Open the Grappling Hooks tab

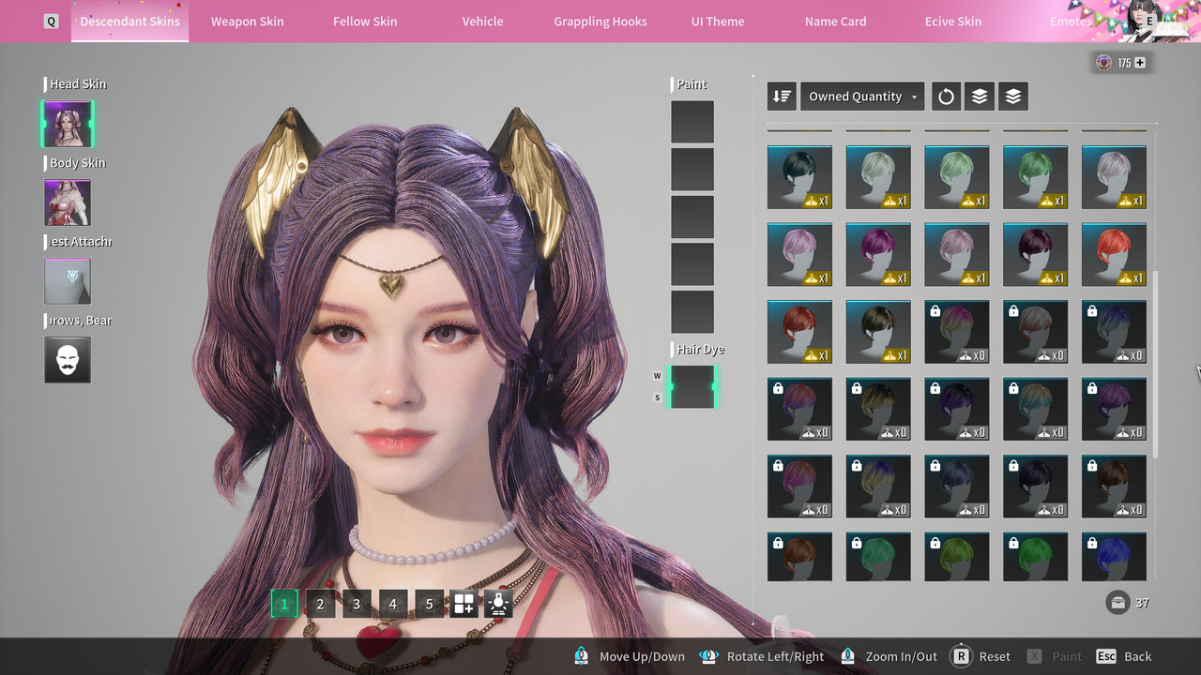point(600,22)
